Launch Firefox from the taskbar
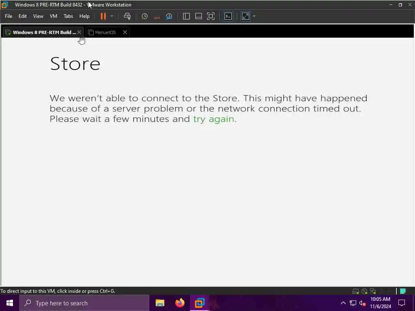The image size is (415, 311). 180,303
